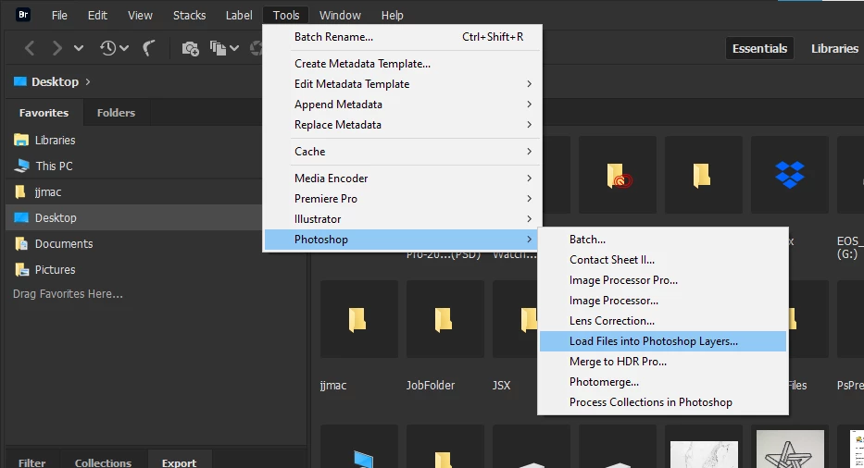Expand the Premiere Pro submenu
This screenshot has width=864, height=468.
tap(403, 199)
